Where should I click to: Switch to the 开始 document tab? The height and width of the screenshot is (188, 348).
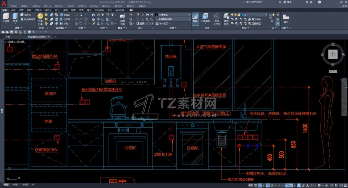[8, 37]
